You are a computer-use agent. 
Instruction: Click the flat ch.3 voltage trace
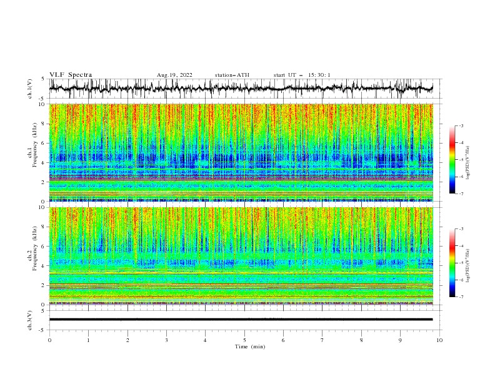click(241, 320)
